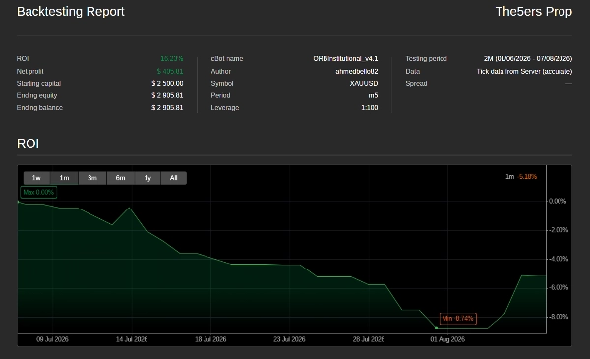590x359 pixels.
Task: Click the -2.00% y-axis label
Action: (x=558, y=230)
